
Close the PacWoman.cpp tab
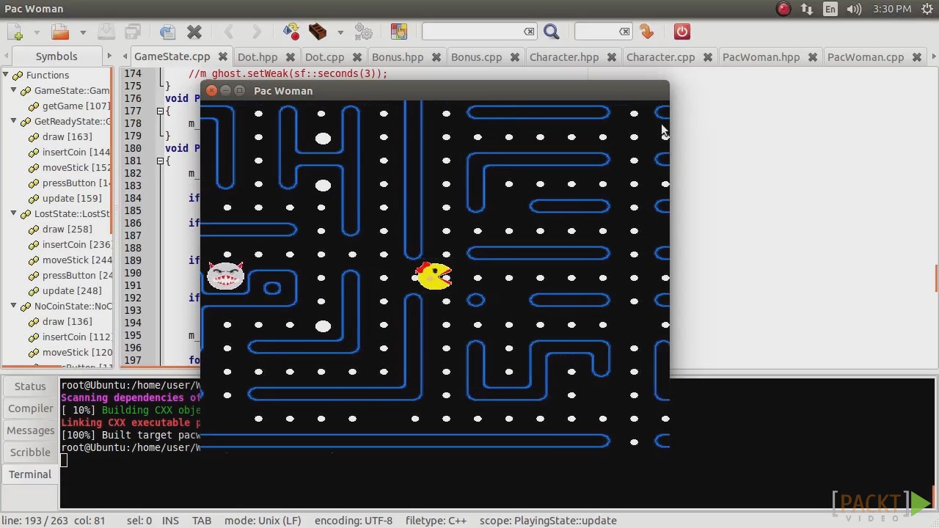pos(916,56)
